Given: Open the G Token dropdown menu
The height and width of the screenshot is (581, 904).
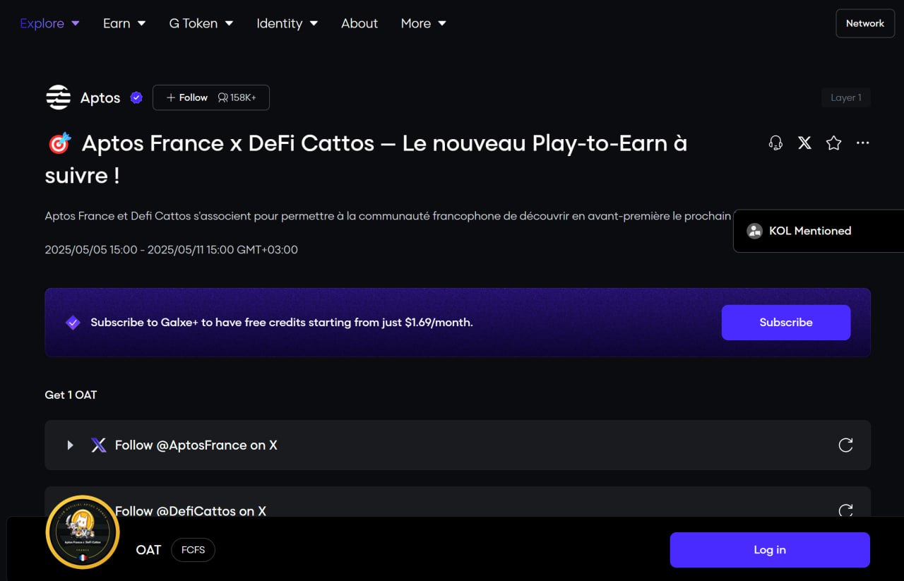Looking at the screenshot, I should pos(201,23).
